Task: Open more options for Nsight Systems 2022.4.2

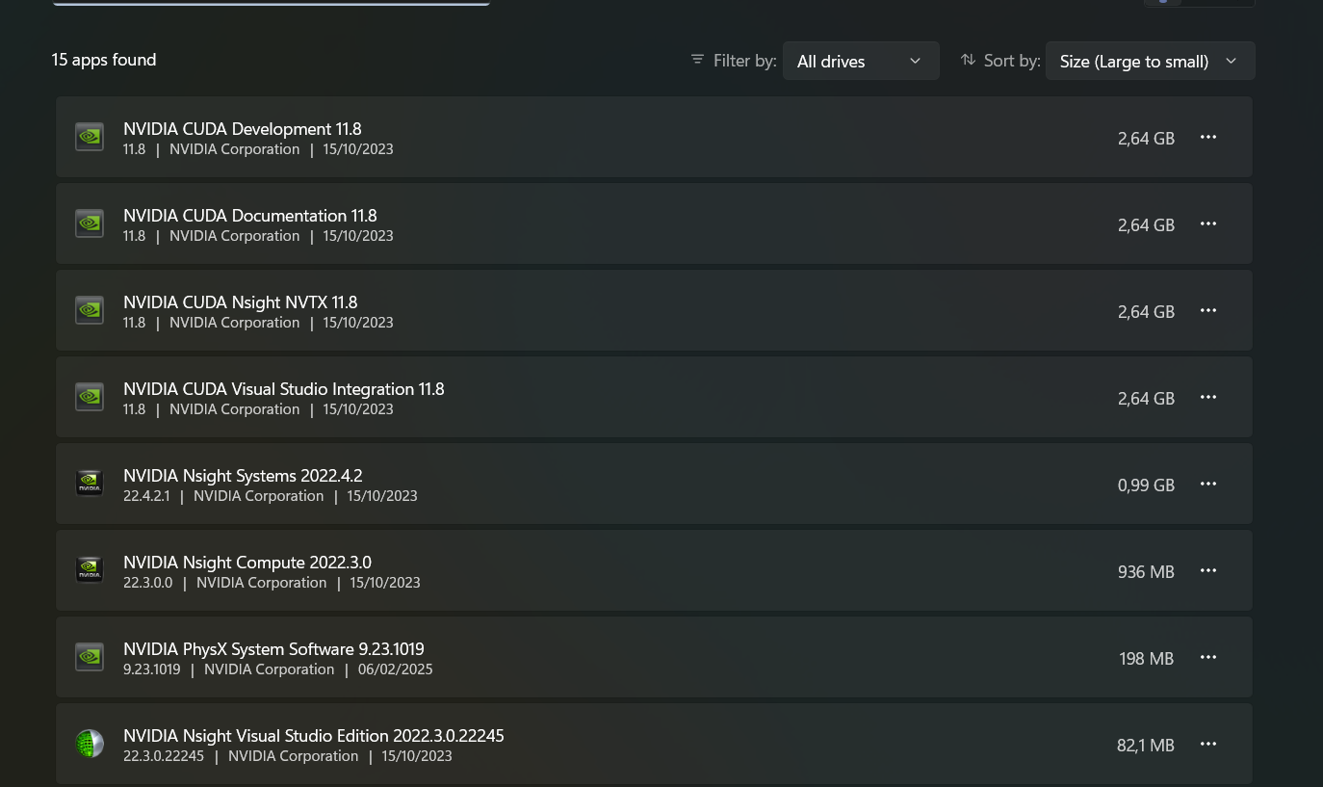Action: [x=1208, y=484]
